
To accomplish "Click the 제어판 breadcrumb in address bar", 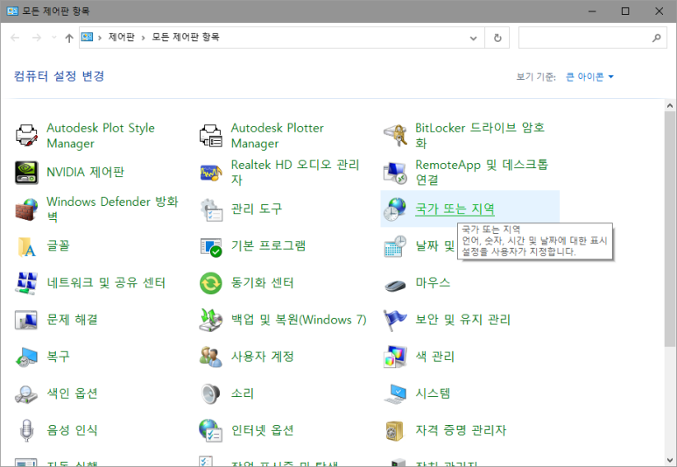I will point(122,37).
